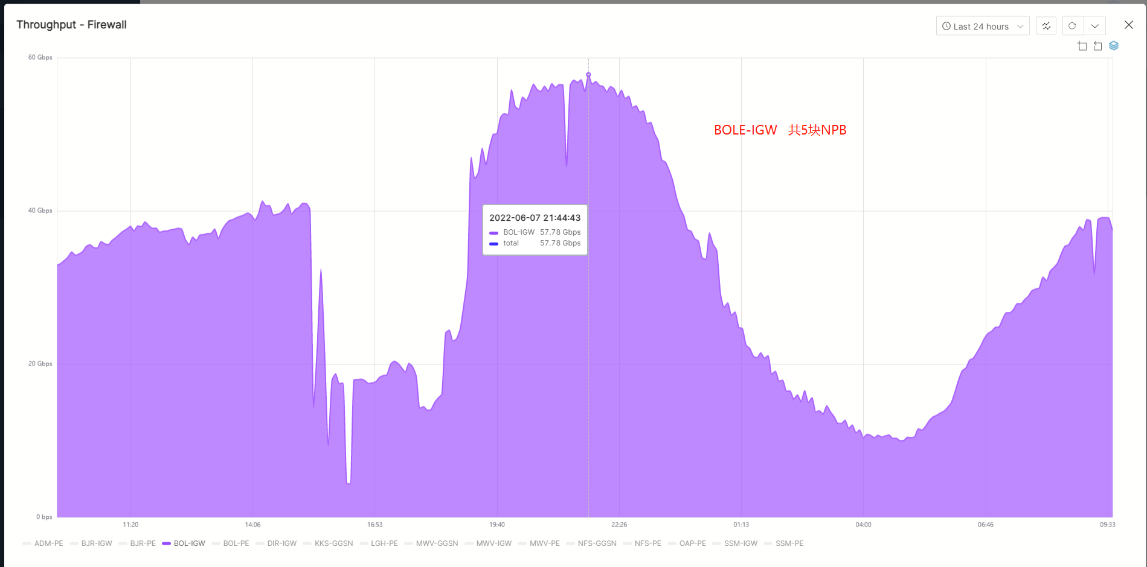
Task: Hide the BOL-IGW series in legend
Action: click(189, 543)
